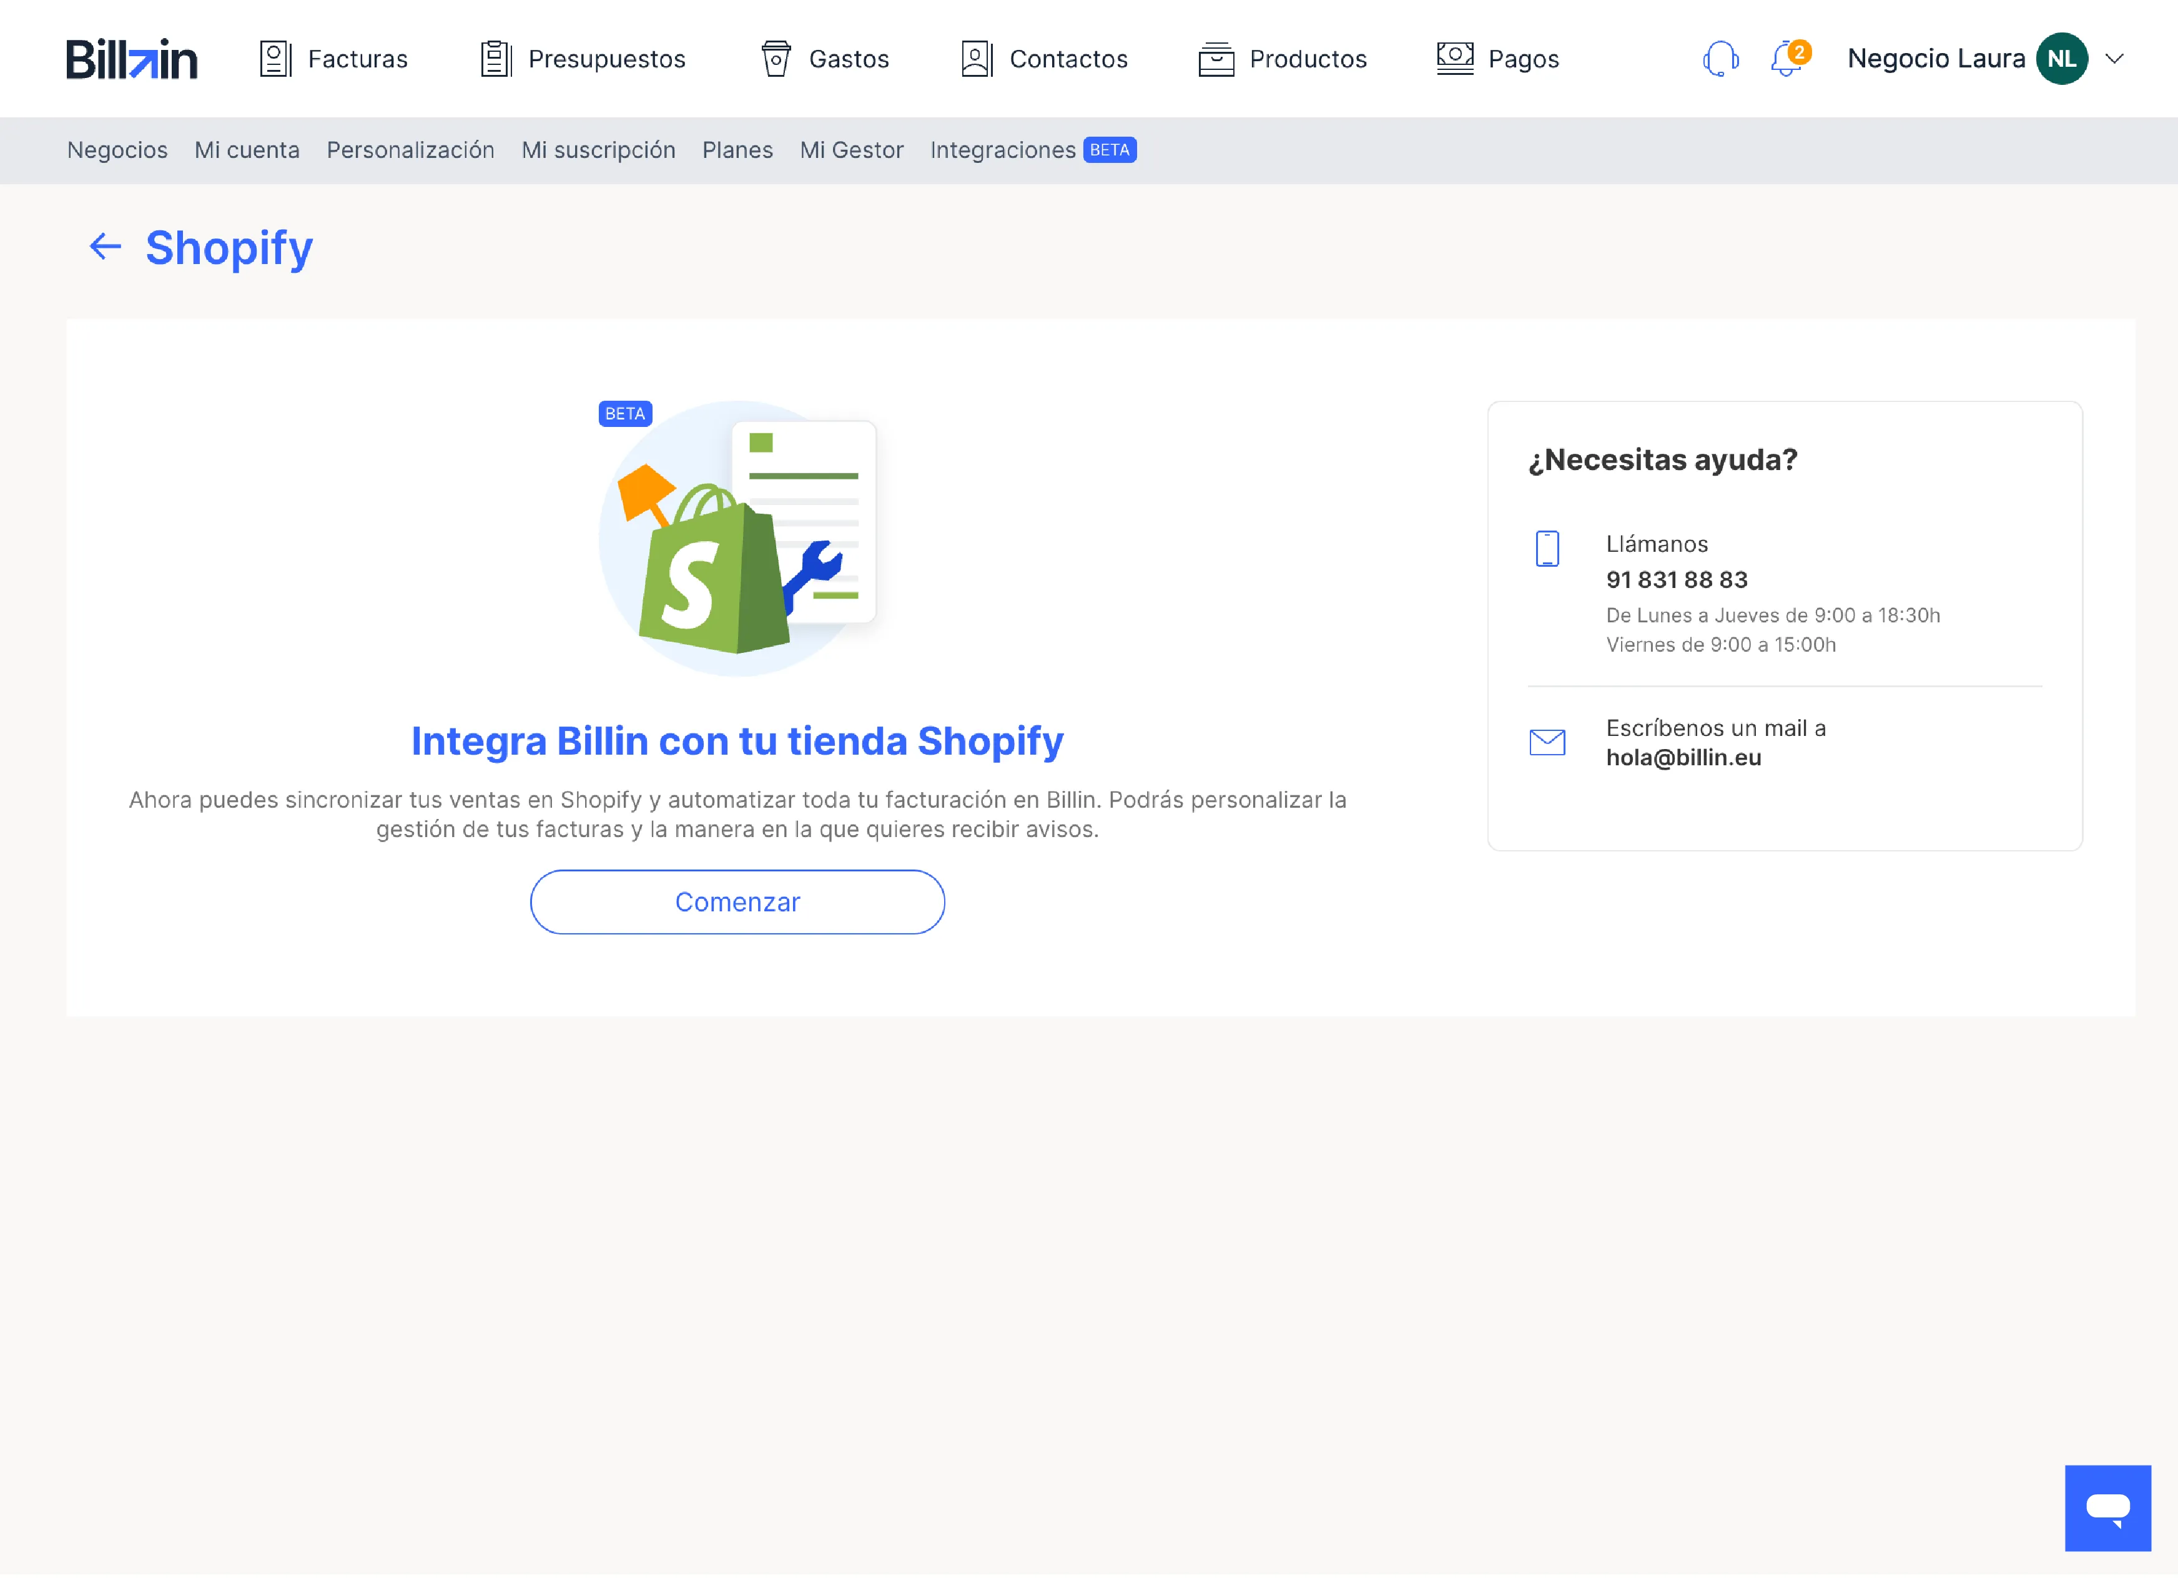2178x1578 pixels.
Task: Click the Productos box icon
Action: (1216, 59)
